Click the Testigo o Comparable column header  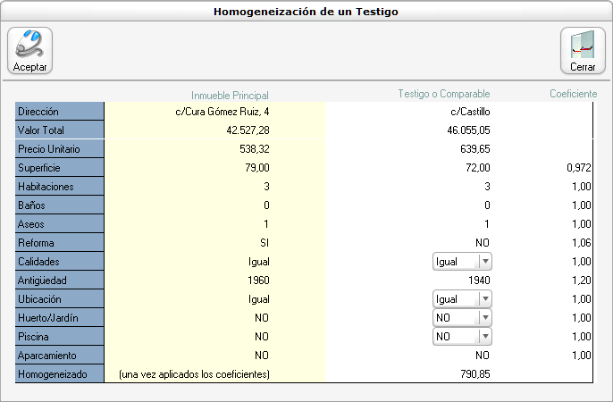(x=443, y=94)
